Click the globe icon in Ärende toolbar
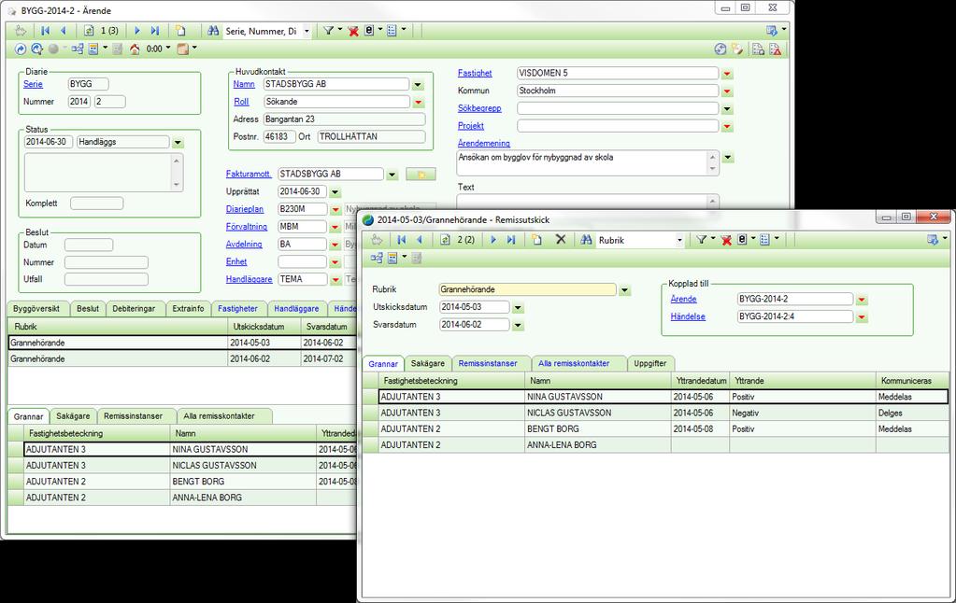This screenshot has width=956, height=603. tap(721, 49)
